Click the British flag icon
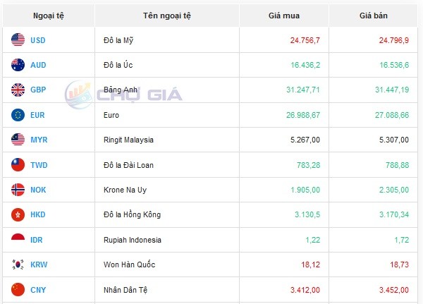 coord(18,90)
